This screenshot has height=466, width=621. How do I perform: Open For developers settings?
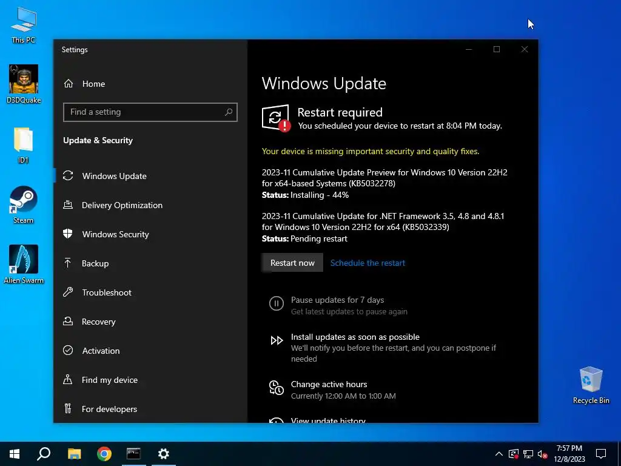coord(150,409)
